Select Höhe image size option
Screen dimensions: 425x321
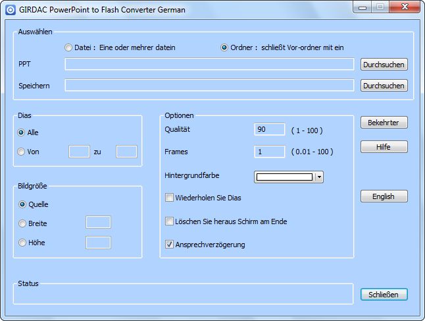tap(22, 243)
